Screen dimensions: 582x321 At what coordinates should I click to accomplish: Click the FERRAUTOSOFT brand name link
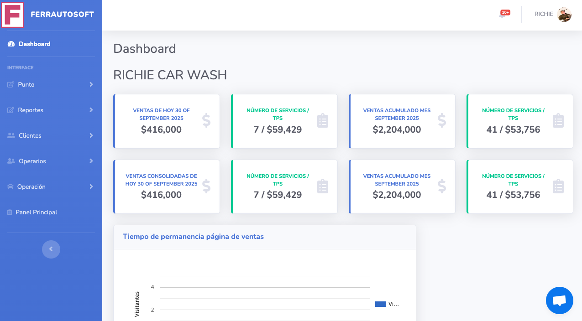(62, 15)
